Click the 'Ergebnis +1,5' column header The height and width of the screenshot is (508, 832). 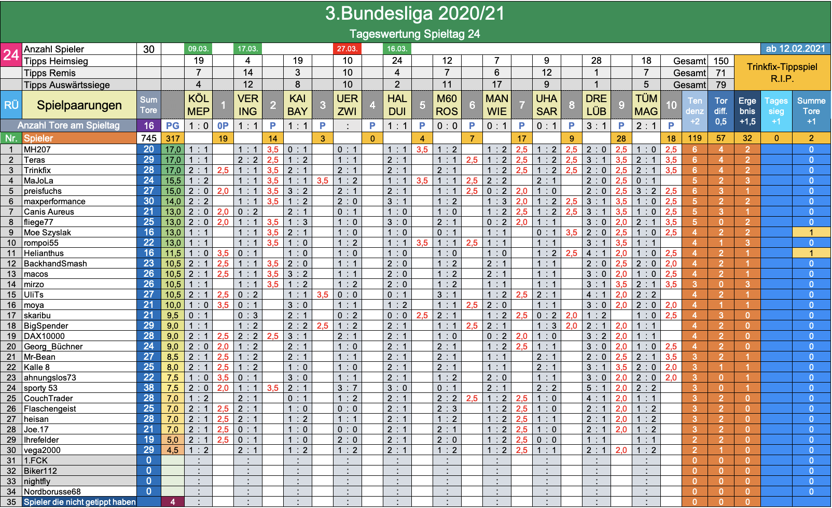(747, 111)
